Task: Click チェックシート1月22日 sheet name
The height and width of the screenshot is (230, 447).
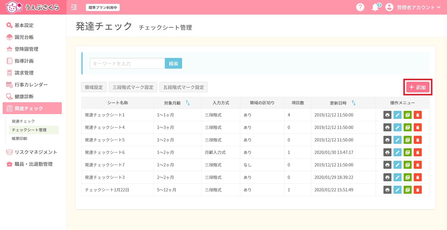Action: coord(107,190)
